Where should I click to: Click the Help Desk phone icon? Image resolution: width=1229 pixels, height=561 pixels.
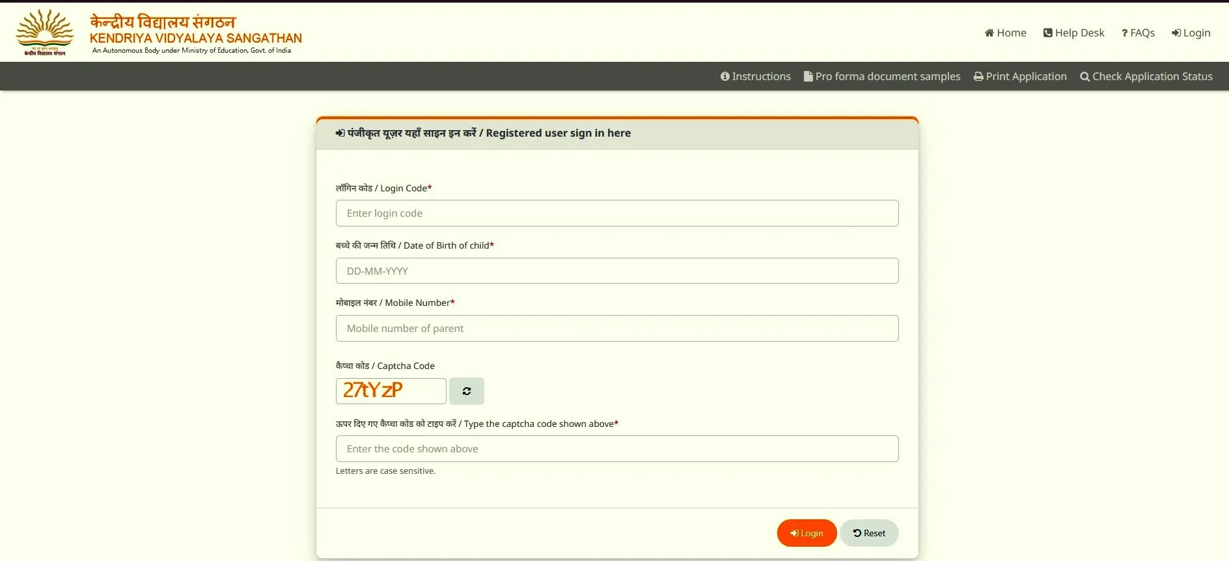tap(1047, 33)
